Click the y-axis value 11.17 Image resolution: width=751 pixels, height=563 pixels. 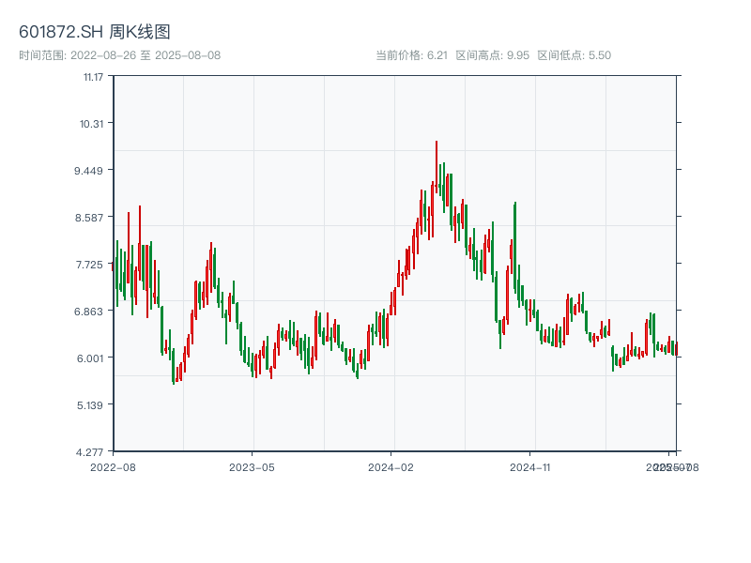coord(93,77)
